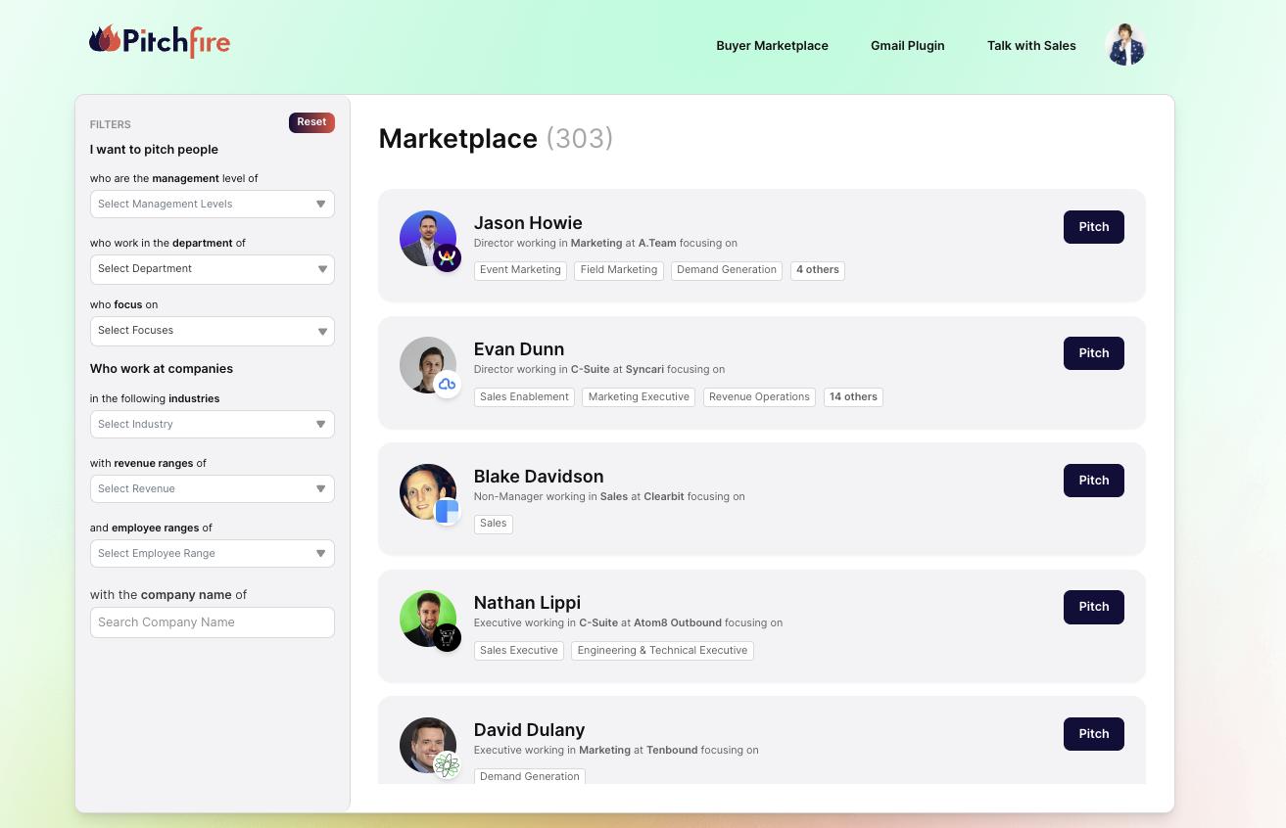
Task: Pitch Jason Howie
Action: [x=1094, y=227]
